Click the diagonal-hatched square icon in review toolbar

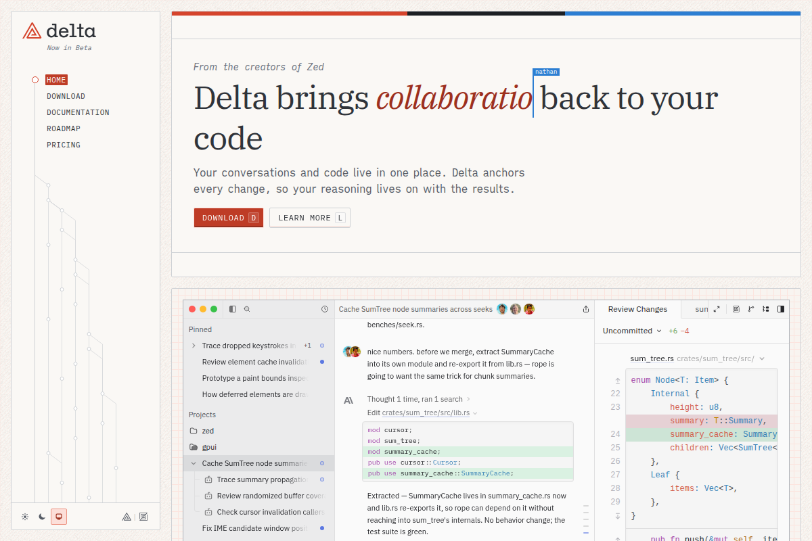736,309
